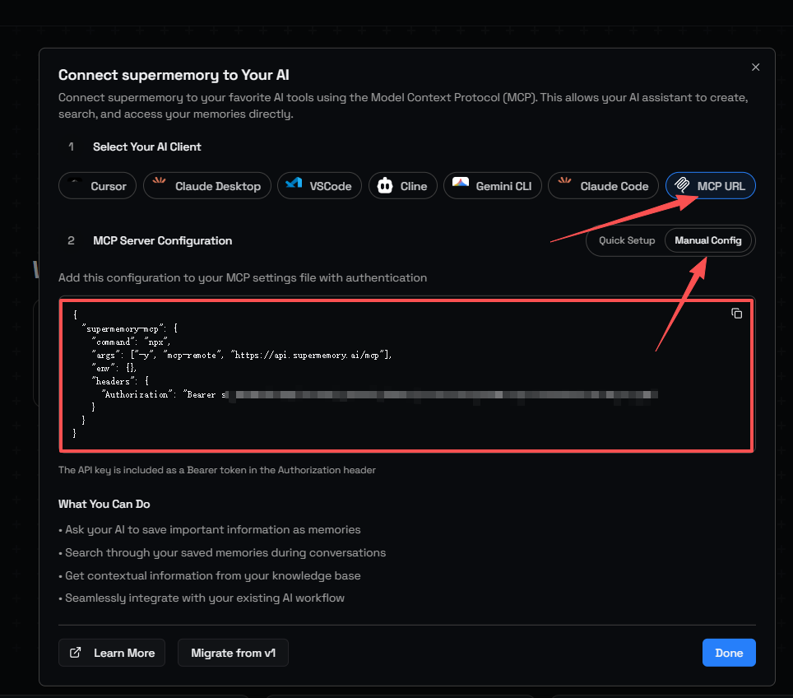Copy the MCP configuration to clipboard
The width and height of the screenshot is (793, 698).
point(737,314)
